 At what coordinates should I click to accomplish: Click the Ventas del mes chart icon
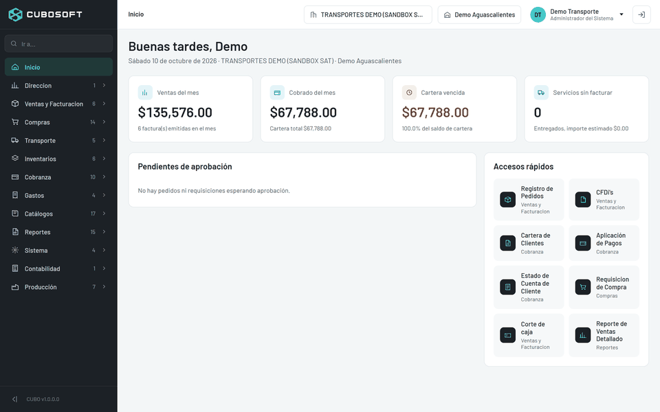pos(145,93)
